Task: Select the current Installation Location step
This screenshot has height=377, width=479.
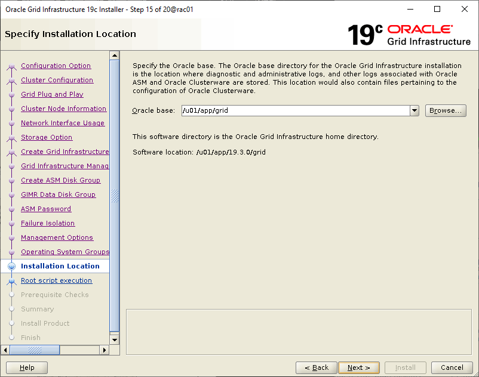Action: coord(60,266)
